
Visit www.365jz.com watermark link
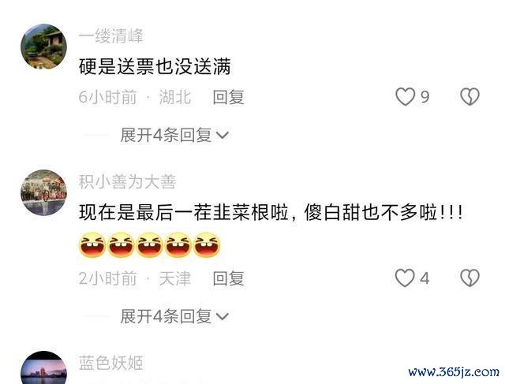point(454,371)
